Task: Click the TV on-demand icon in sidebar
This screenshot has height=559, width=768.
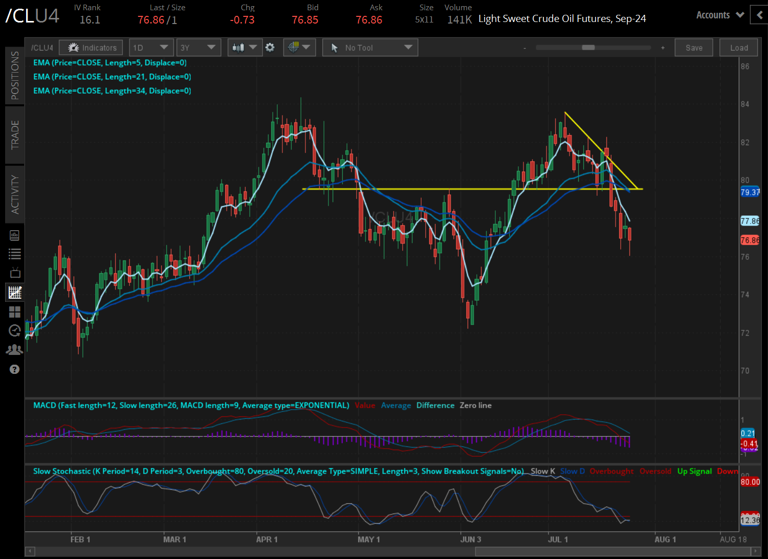Action: coord(14,273)
